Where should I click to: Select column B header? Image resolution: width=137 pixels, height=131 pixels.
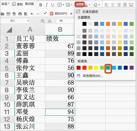coord(60,30)
